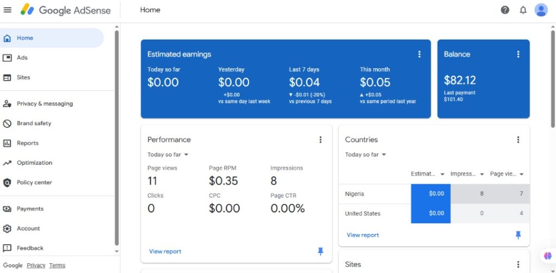This screenshot has height=273, width=556.
Task: Open the notifications bell
Action: 523,10
